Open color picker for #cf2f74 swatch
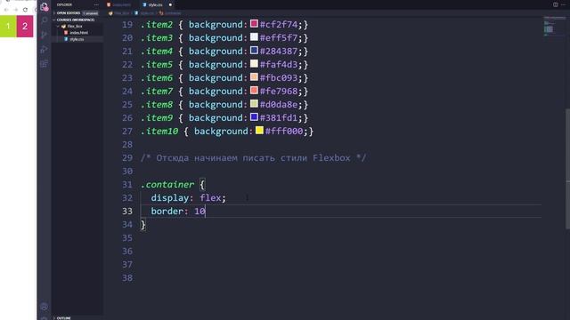This screenshot has height=320, width=570. tap(254, 24)
